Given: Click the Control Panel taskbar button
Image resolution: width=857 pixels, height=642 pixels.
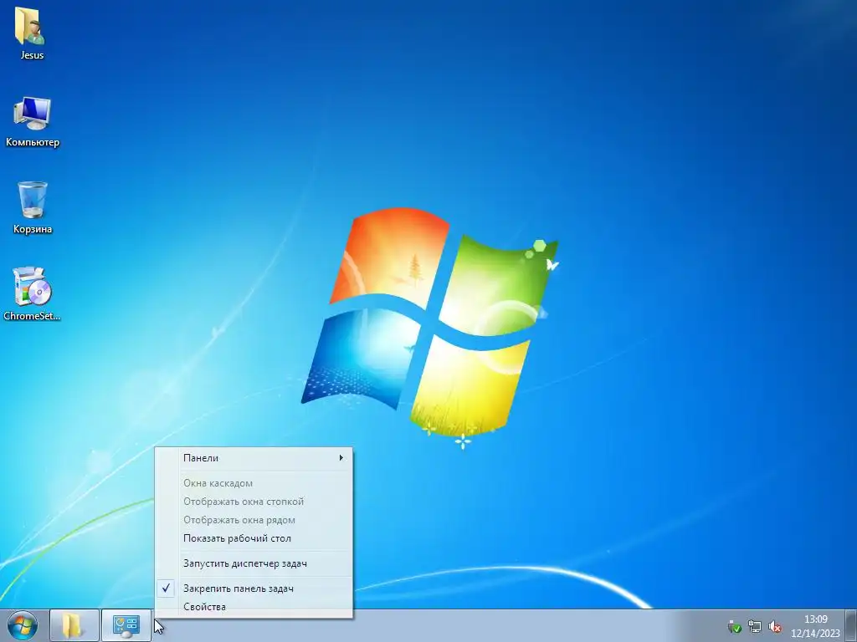Looking at the screenshot, I should 126,625.
